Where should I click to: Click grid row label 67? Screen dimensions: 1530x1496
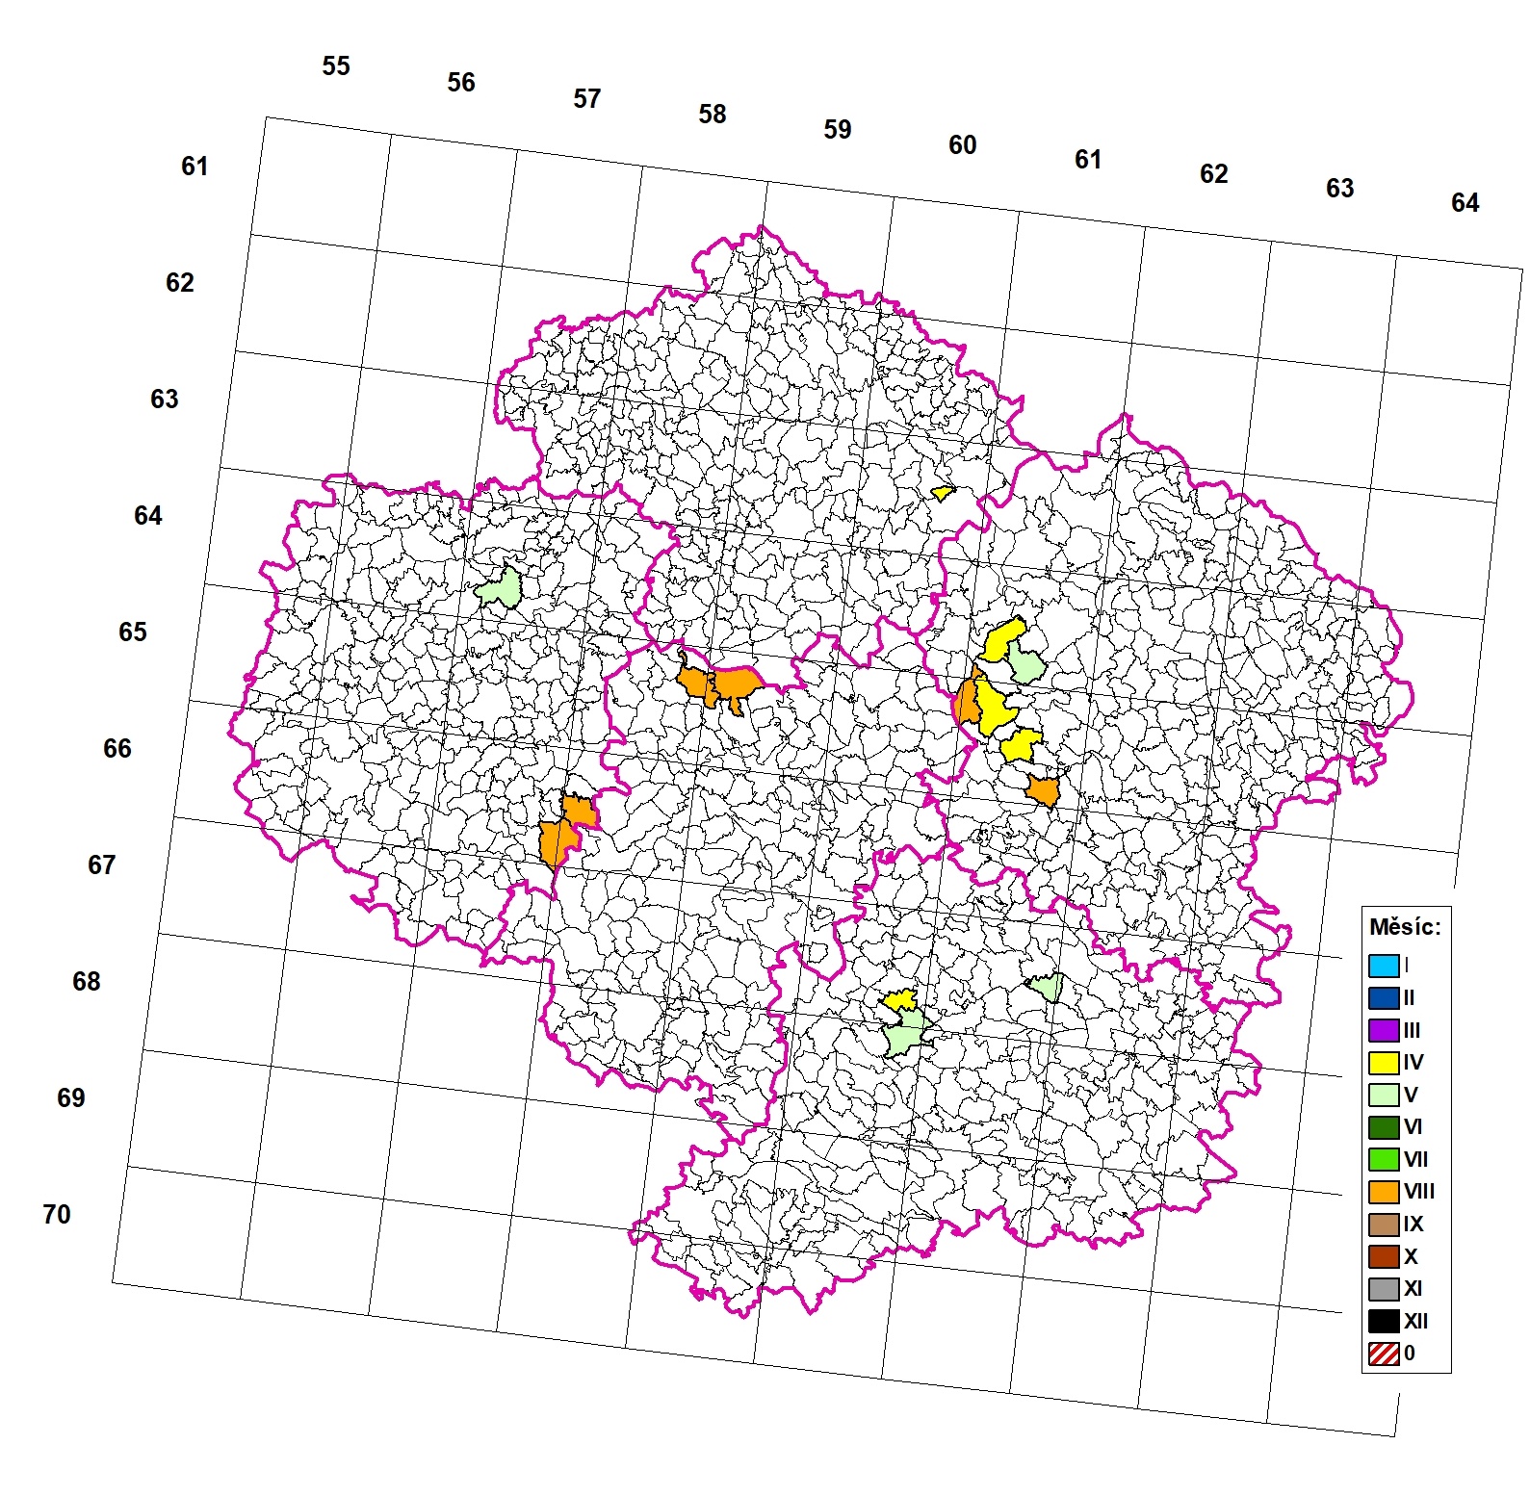(102, 865)
